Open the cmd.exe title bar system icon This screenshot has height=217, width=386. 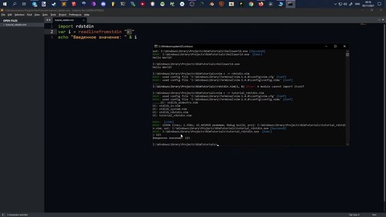click(x=156, y=46)
